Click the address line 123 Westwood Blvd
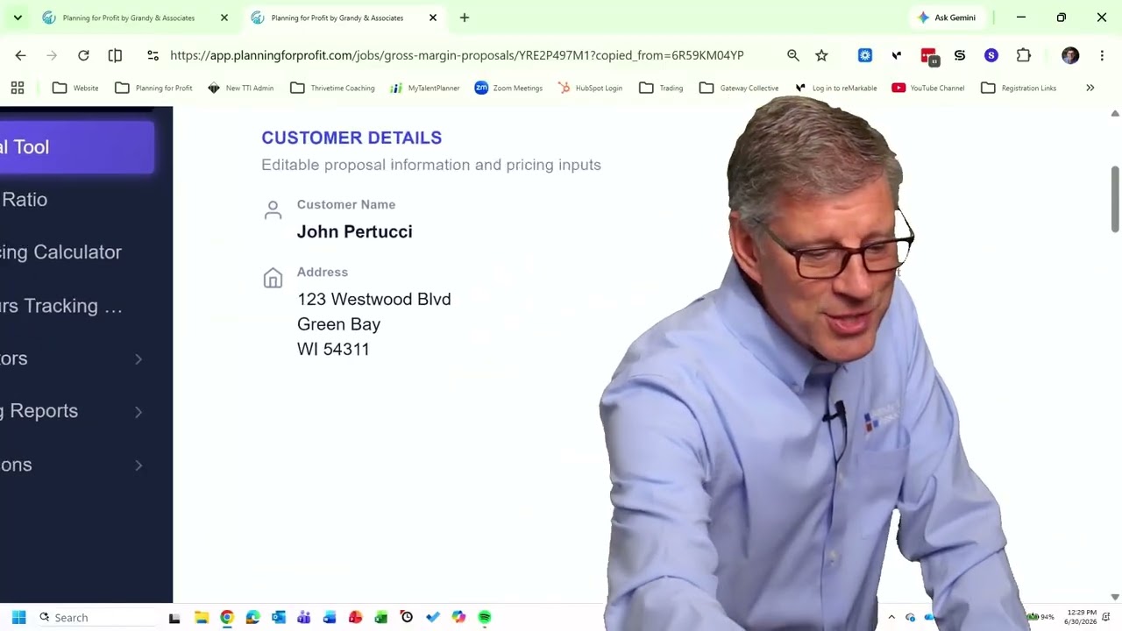Image resolution: width=1122 pixels, height=631 pixels. [374, 299]
